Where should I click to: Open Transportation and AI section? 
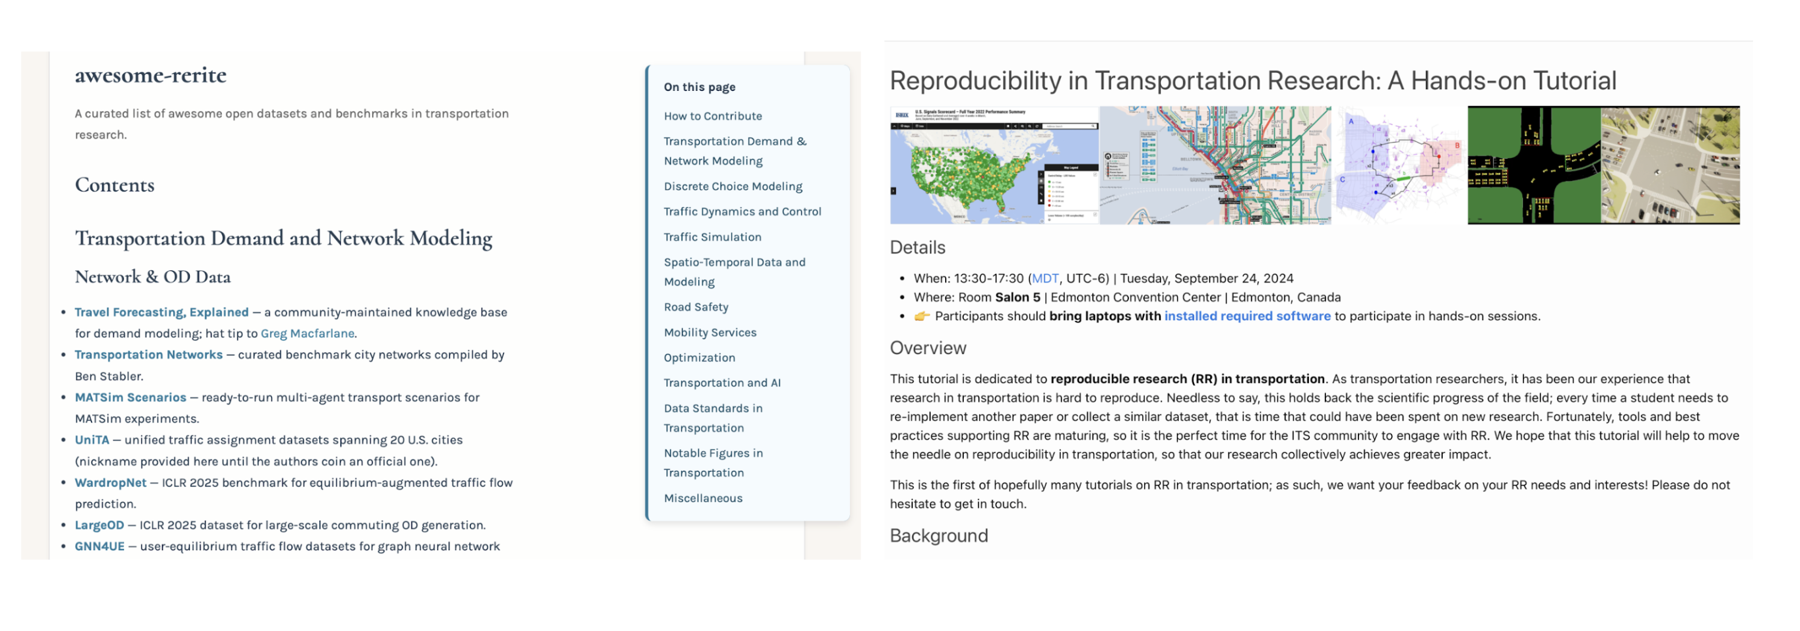point(722,382)
